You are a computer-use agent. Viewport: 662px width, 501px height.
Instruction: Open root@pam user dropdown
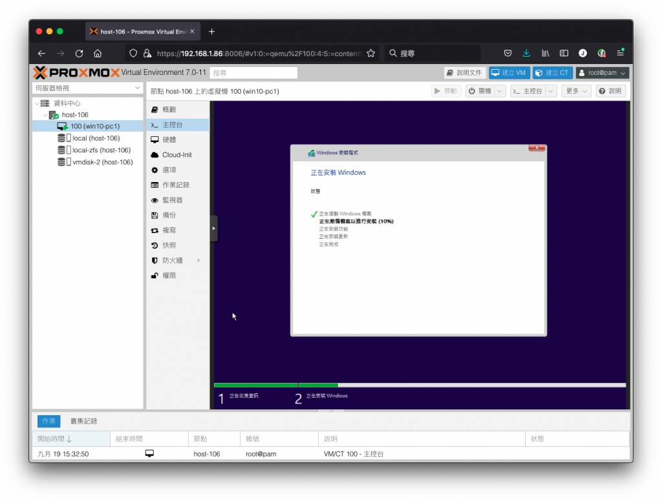[603, 73]
